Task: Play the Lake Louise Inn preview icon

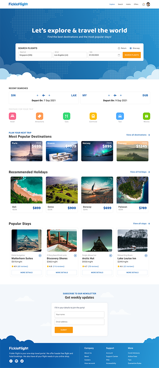Action: tap(146, 255)
